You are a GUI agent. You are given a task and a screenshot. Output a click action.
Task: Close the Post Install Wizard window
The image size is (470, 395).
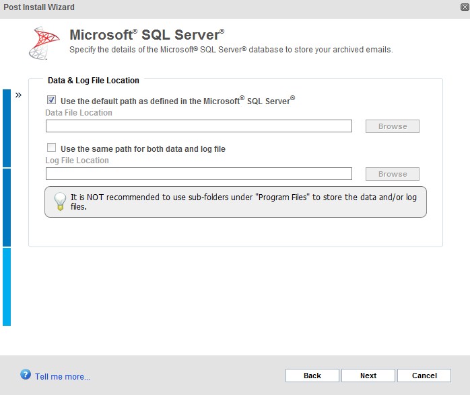tap(465, 7)
